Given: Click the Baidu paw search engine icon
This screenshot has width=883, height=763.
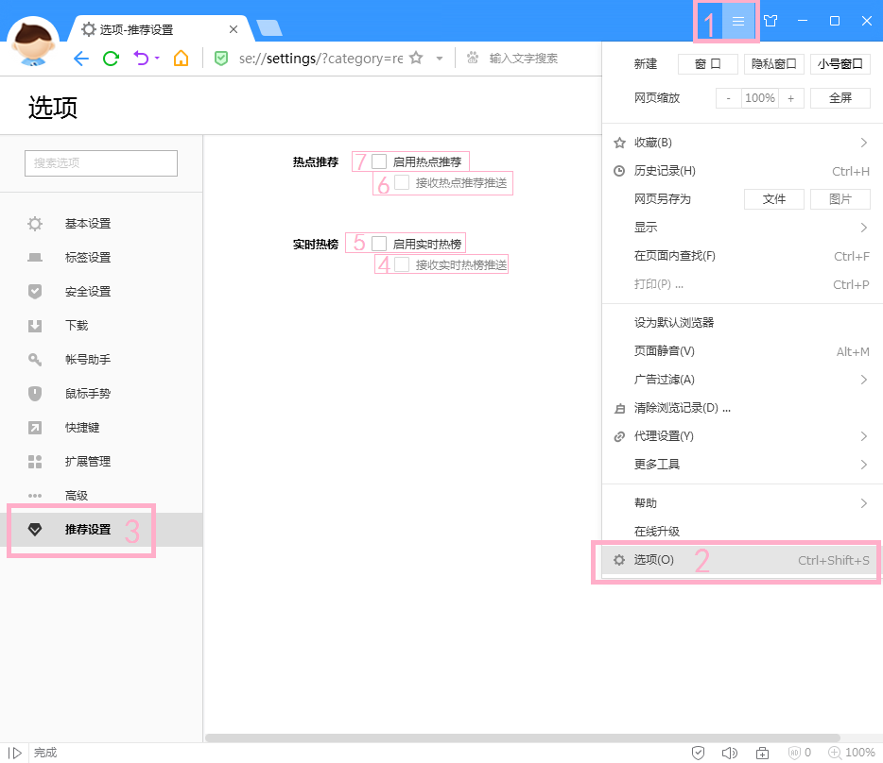Looking at the screenshot, I should pos(473,58).
